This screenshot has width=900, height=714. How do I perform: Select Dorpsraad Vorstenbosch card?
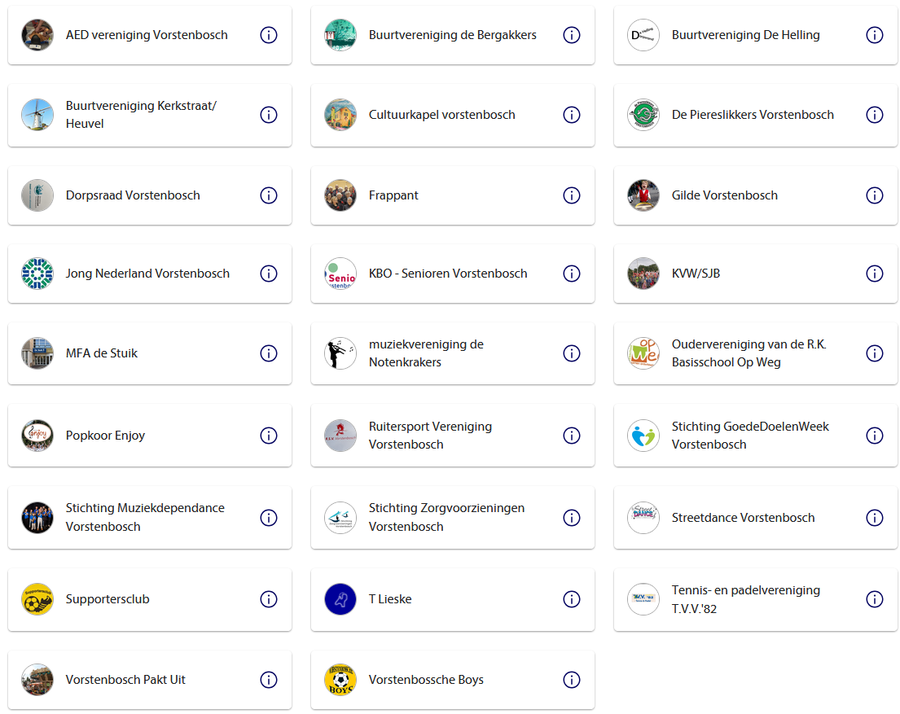click(x=150, y=195)
